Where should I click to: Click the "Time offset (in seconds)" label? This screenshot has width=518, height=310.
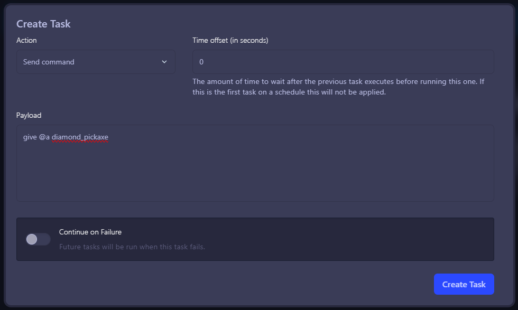pos(230,40)
